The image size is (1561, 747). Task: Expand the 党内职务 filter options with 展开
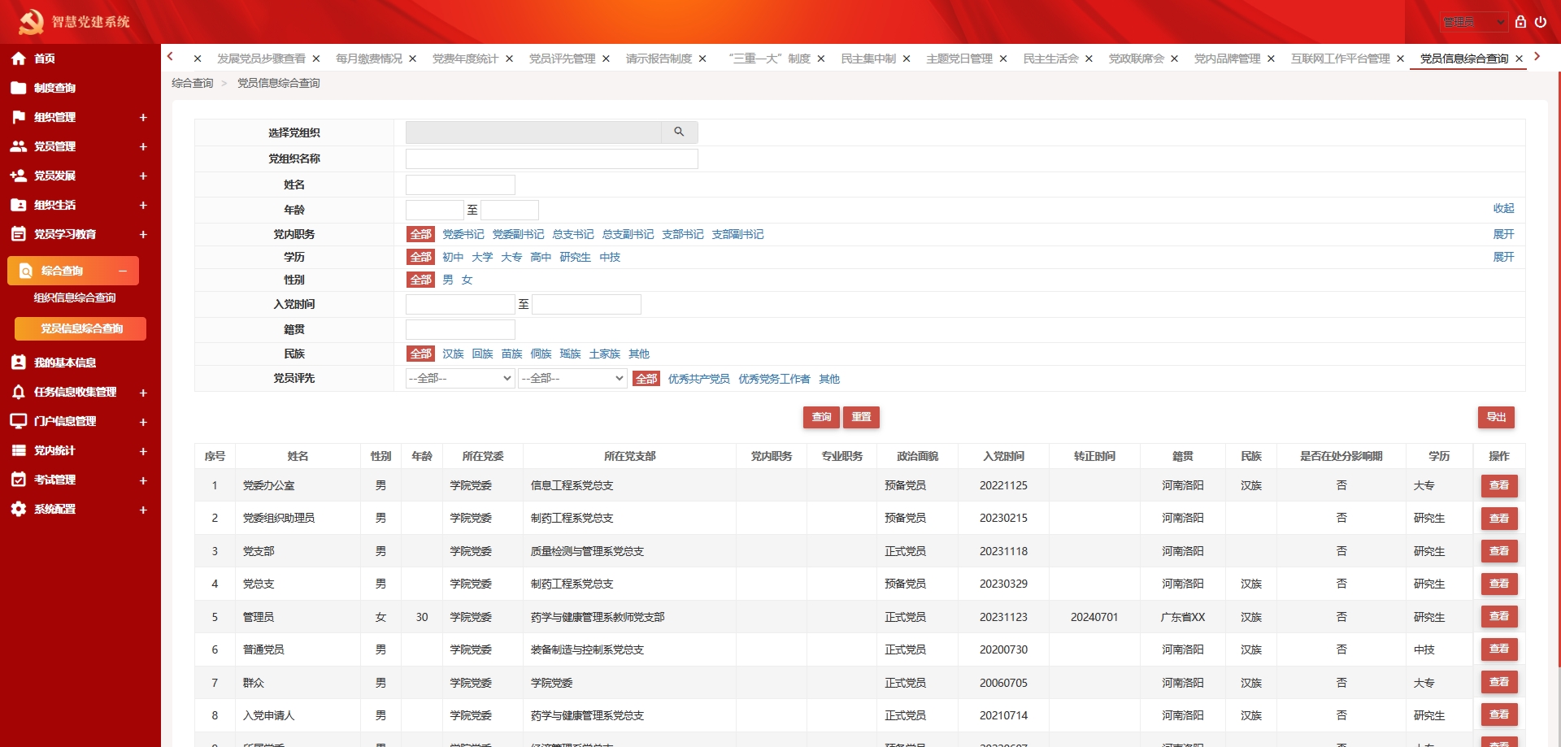point(1503,234)
